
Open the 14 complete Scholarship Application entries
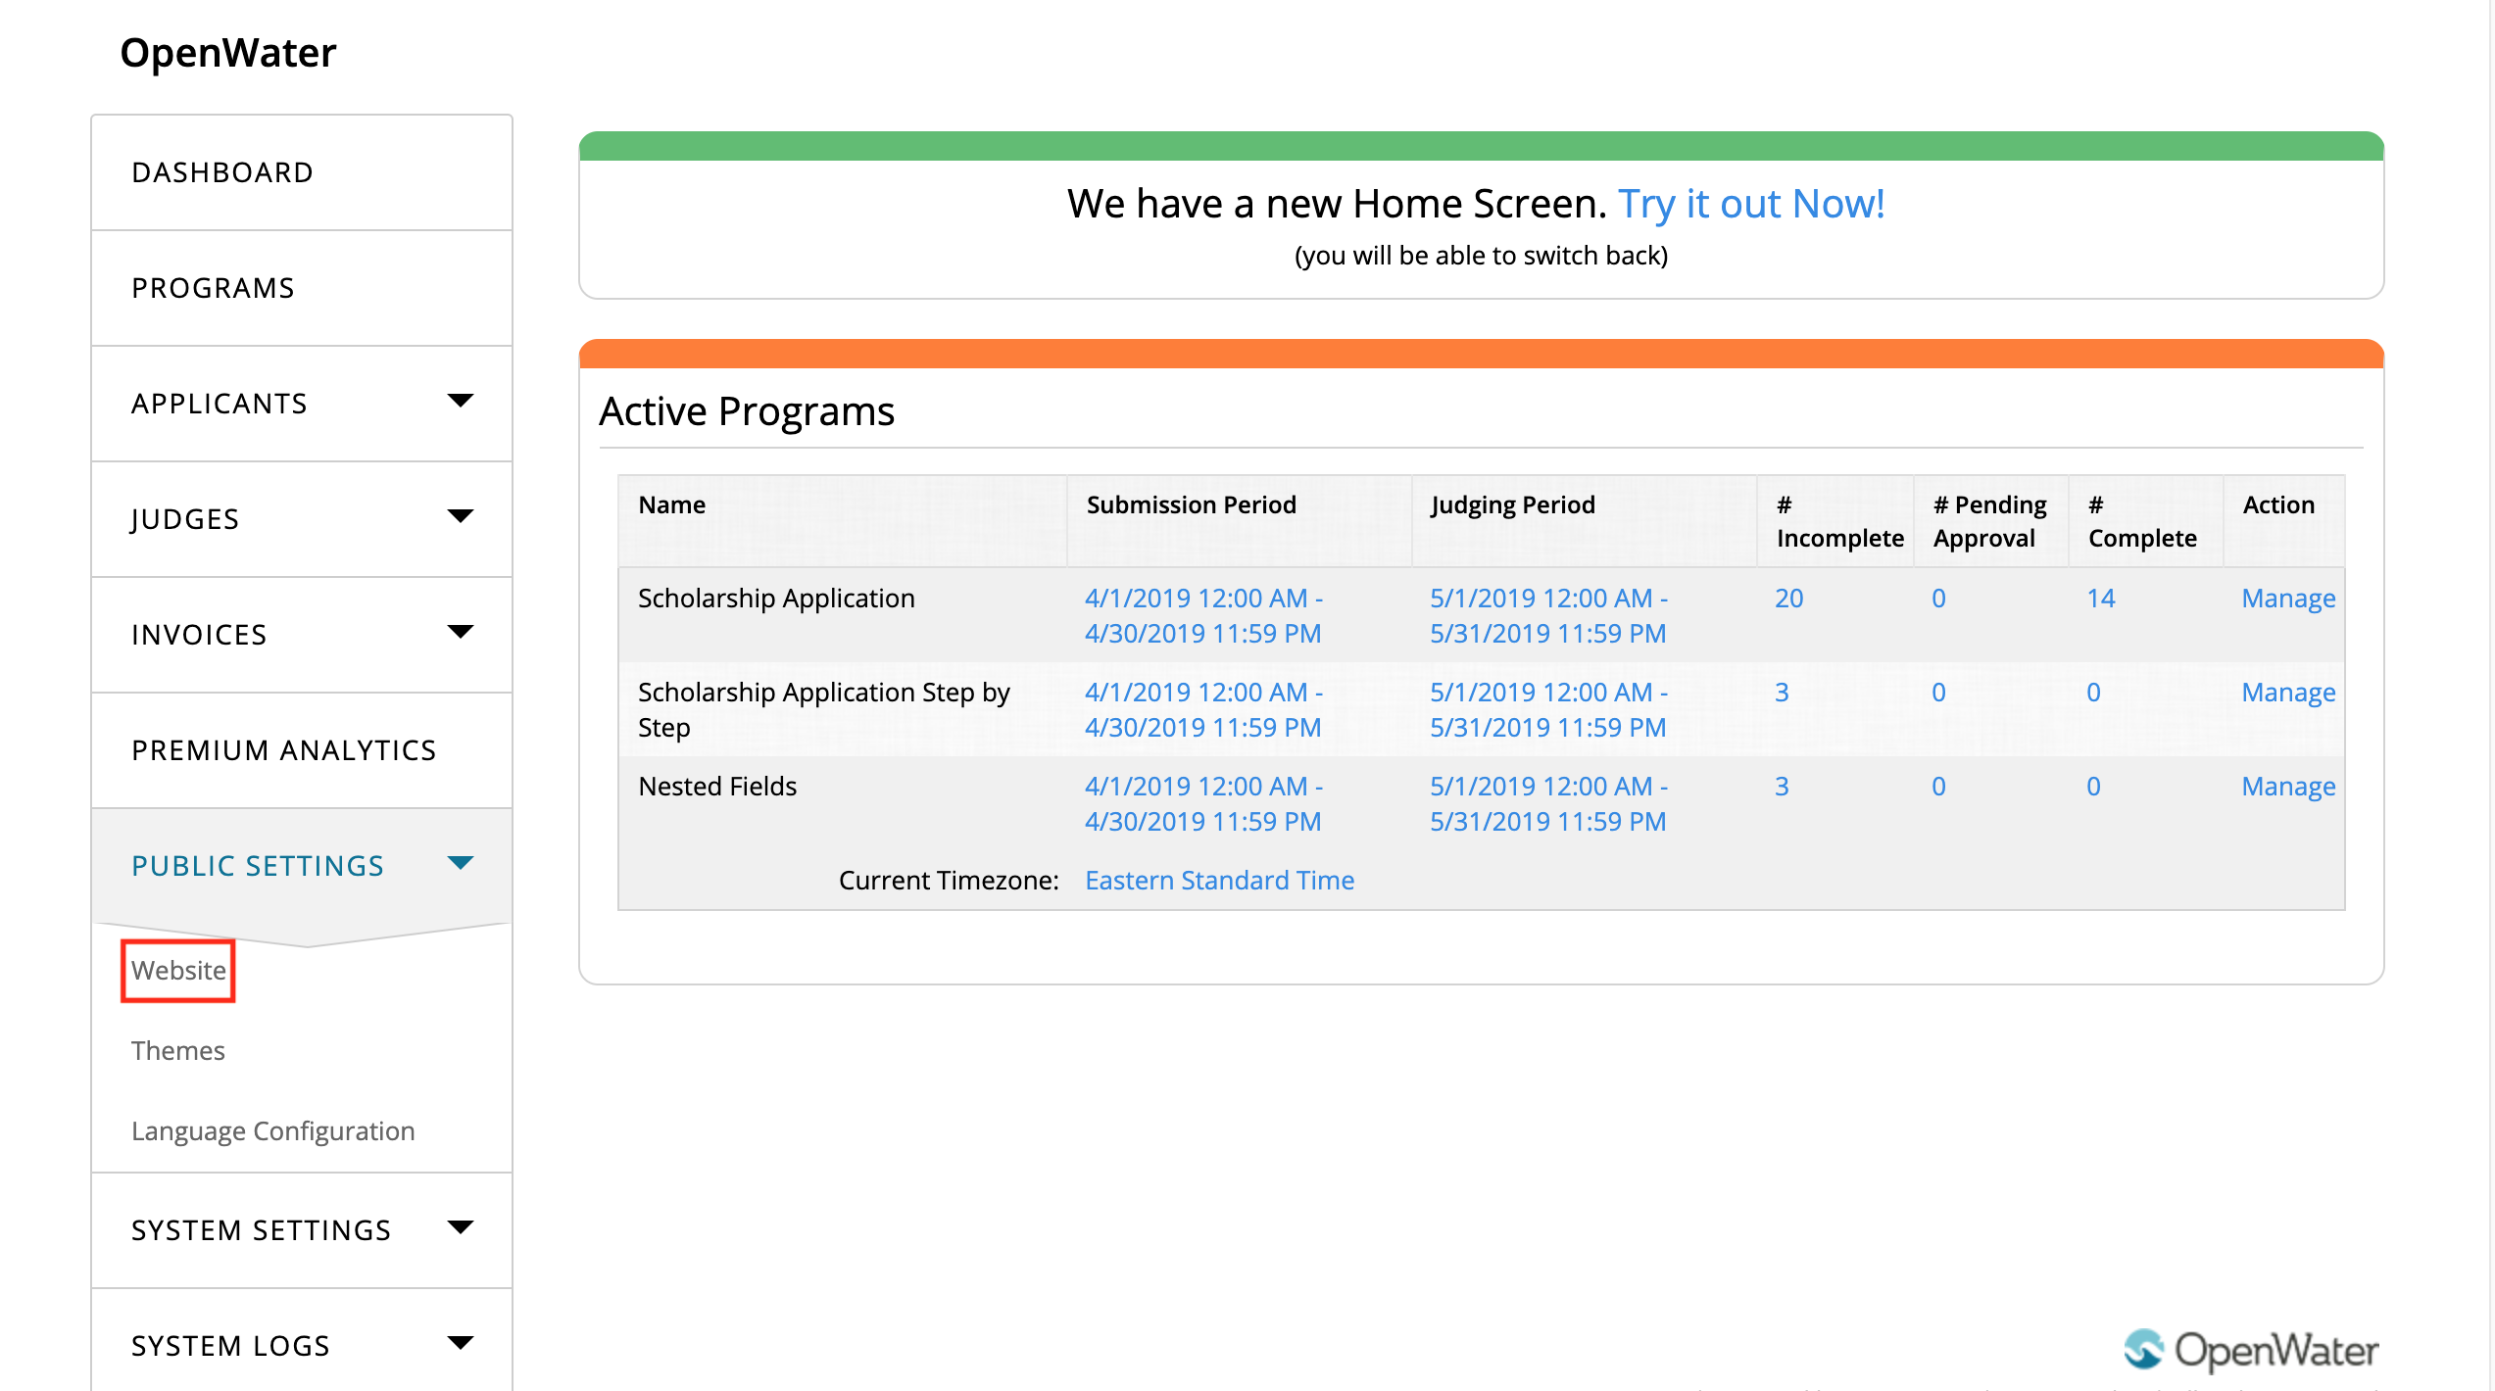click(x=2101, y=599)
